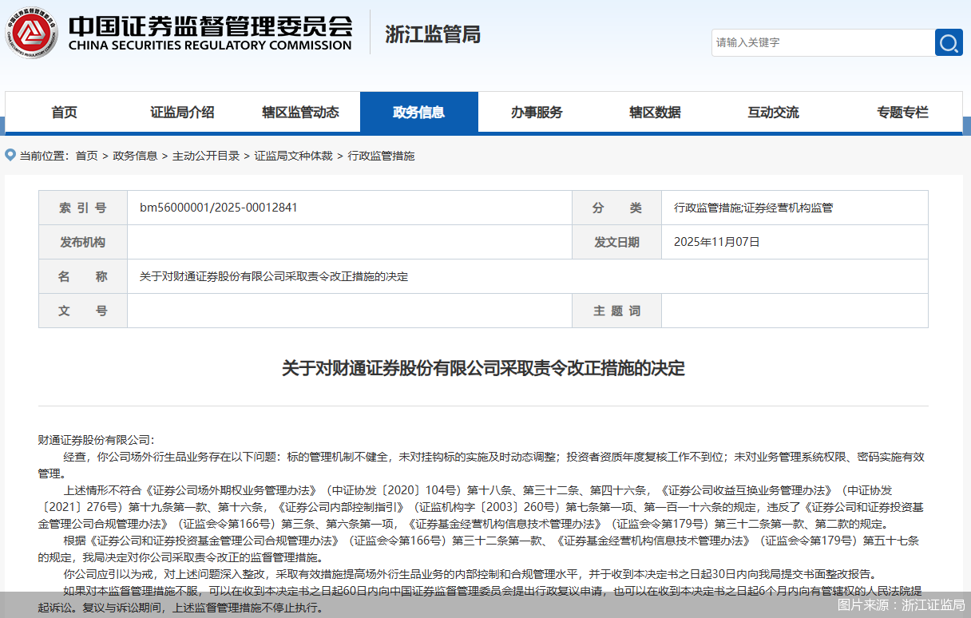The image size is (971, 618).
Task: Open the 首页 navigation tab
Action: [x=63, y=112]
